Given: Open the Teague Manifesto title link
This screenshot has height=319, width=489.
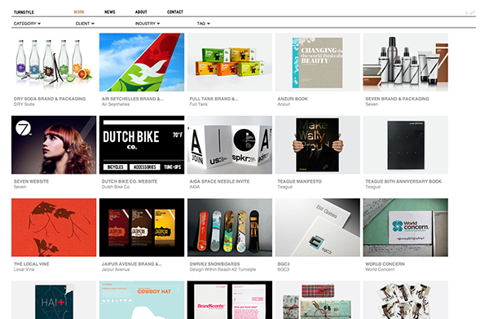Looking at the screenshot, I should (x=299, y=181).
